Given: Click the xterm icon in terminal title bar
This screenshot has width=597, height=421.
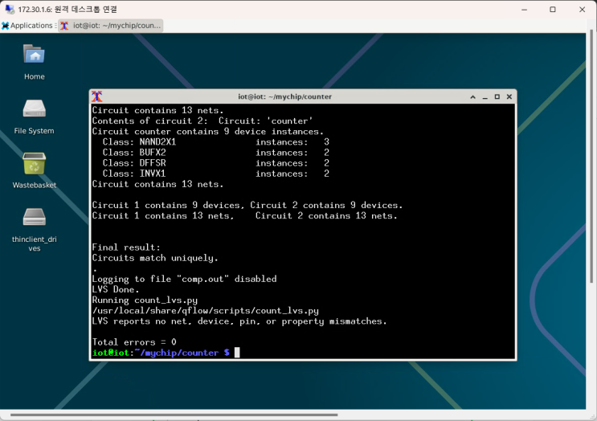Looking at the screenshot, I should point(97,96).
